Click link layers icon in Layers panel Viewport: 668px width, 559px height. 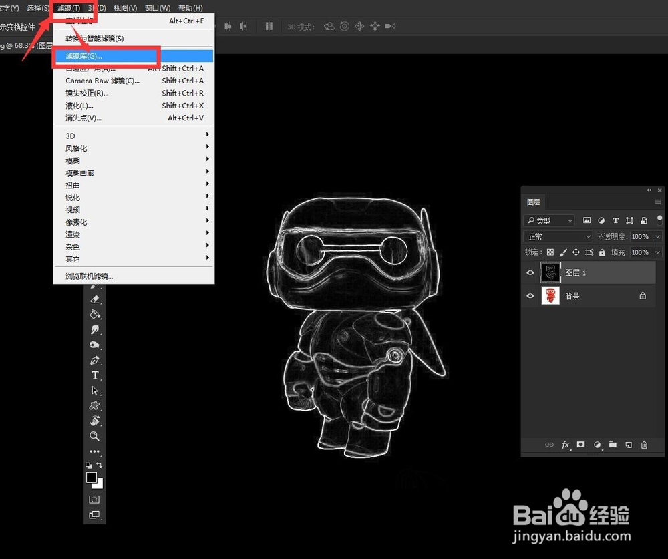click(549, 445)
